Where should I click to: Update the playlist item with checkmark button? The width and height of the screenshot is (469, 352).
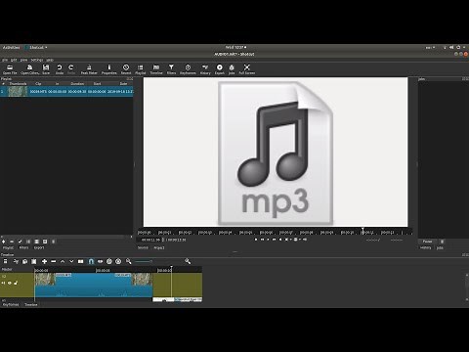[21, 242]
